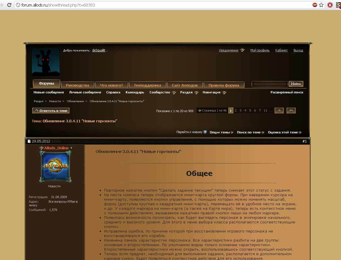Click the Новости breadcrumb link
Screen dimensions: 341x260
point(55,101)
